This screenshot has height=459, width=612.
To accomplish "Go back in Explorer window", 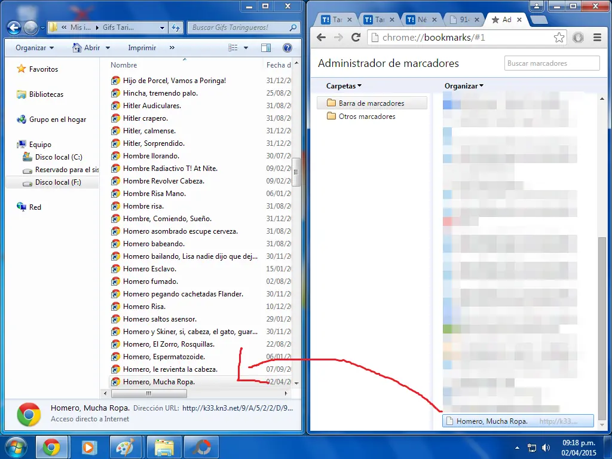I will pyautogui.click(x=14, y=27).
